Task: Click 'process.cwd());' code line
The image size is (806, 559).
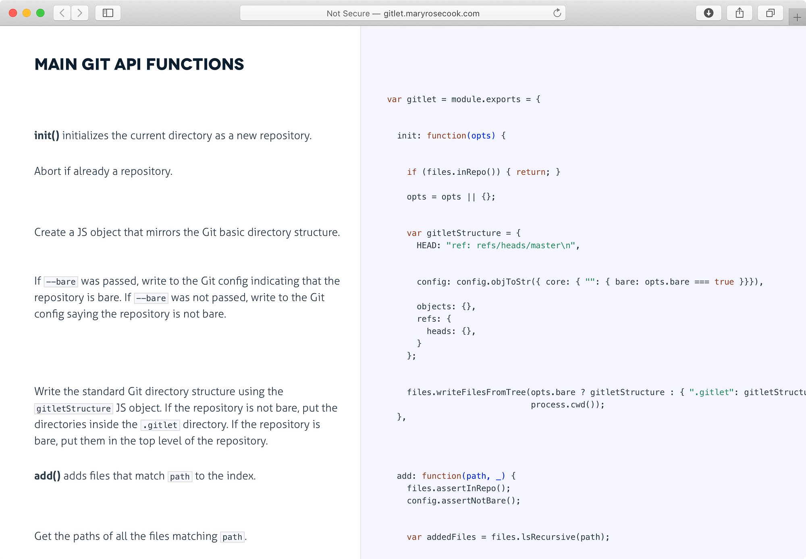Action: [568, 405]
